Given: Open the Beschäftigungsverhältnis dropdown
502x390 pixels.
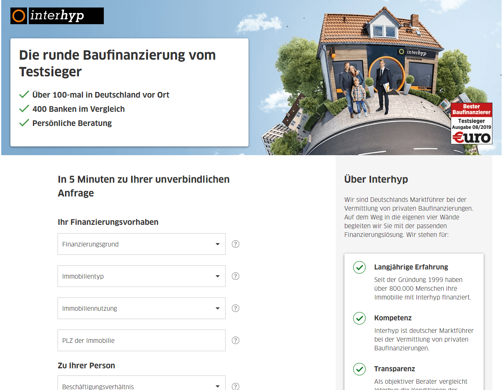Looking at the screenshot, I should 141,383.
